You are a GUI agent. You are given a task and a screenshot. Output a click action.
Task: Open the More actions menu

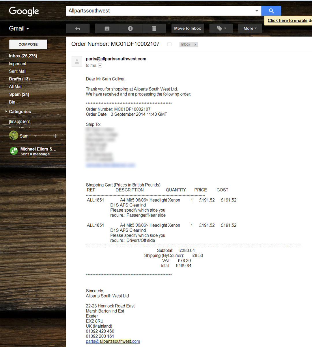tap(250, 29)
